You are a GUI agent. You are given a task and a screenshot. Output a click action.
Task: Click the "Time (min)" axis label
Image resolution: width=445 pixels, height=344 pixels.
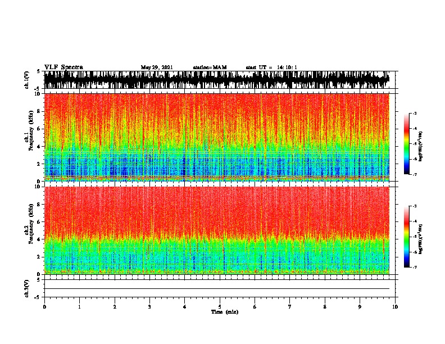point(225,312)
